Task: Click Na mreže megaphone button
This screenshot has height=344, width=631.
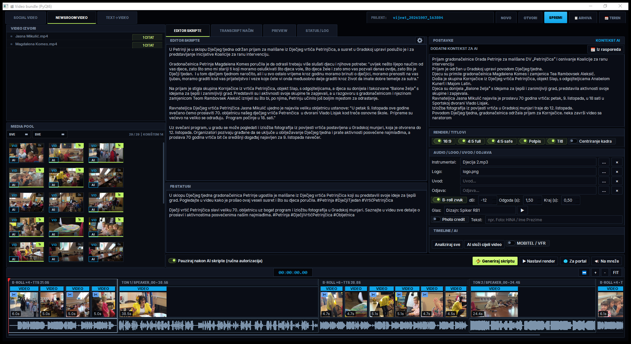Action: pos(607,261)
